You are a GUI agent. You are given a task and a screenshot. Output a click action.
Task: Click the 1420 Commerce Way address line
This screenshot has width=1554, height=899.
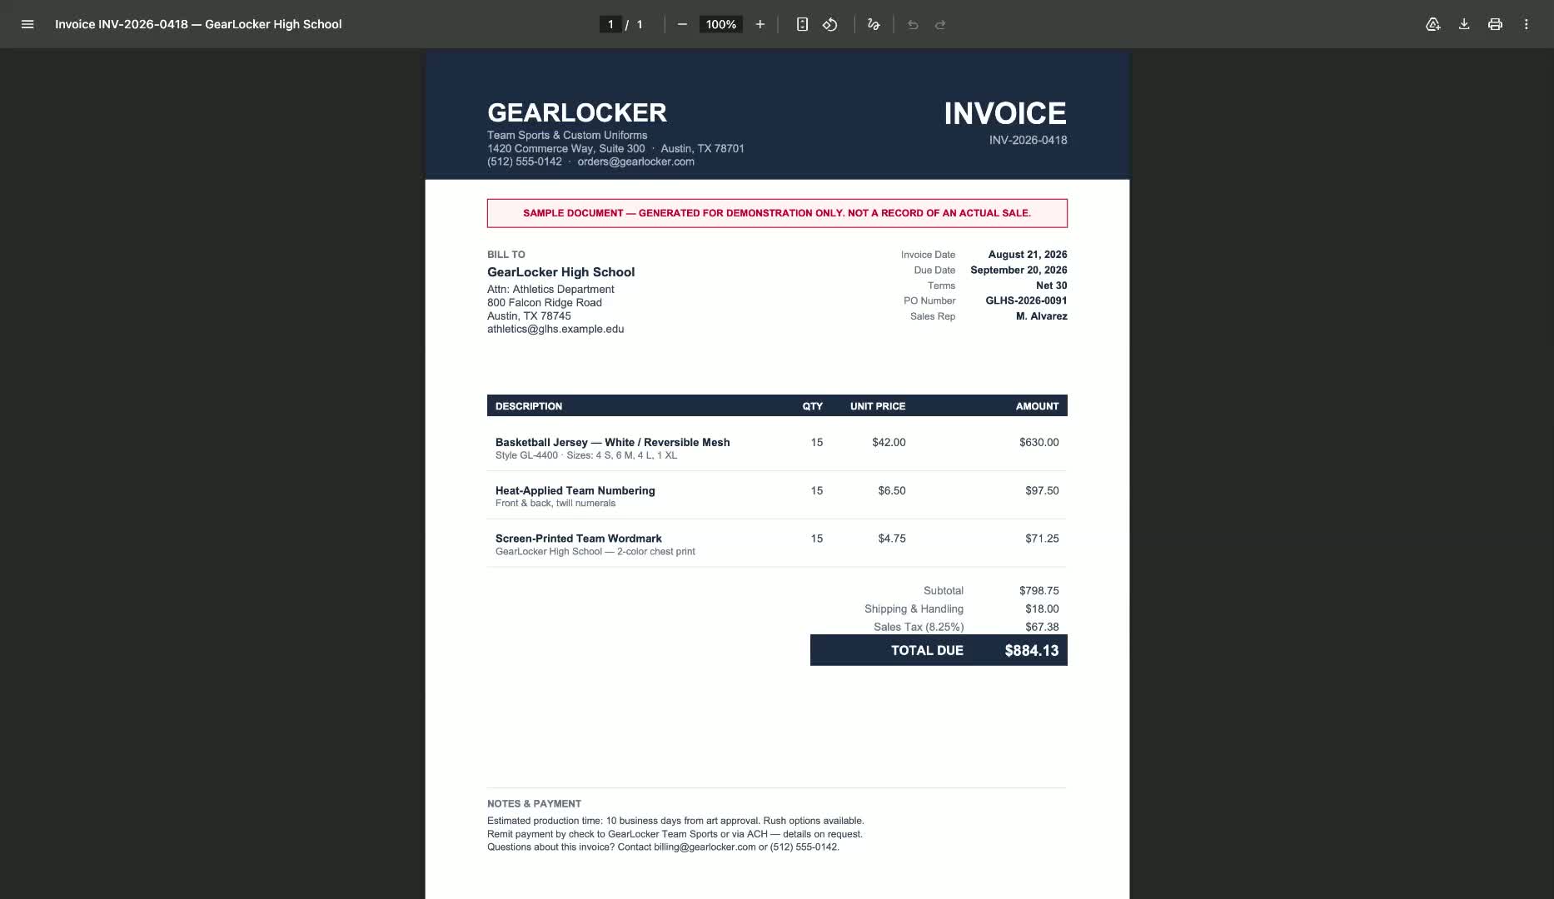tap(615, 148)
